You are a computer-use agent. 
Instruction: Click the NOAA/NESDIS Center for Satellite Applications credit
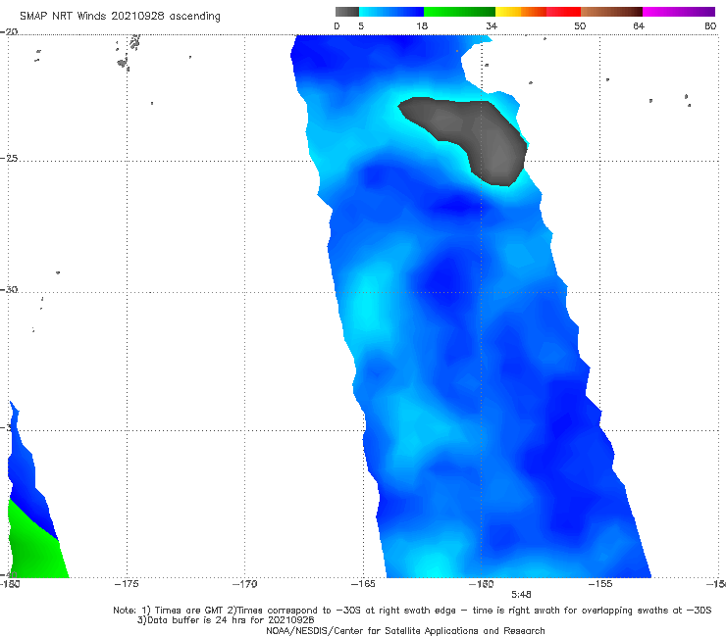[x=405, y=630]
